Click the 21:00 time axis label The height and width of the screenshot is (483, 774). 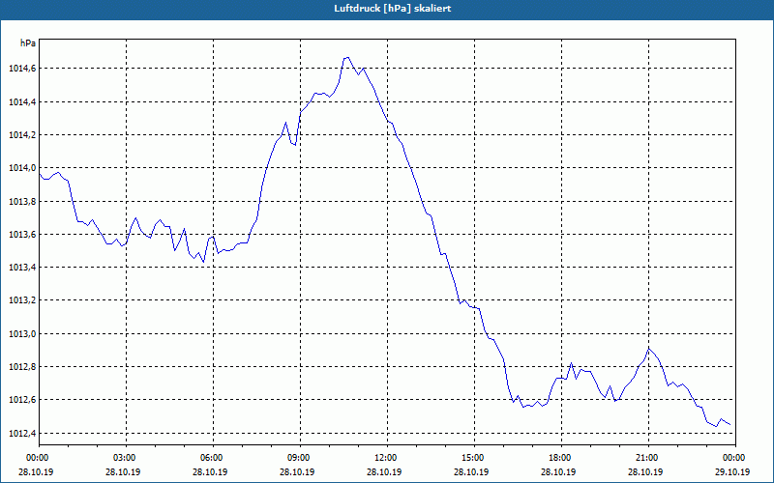click(x=645, y=458)
